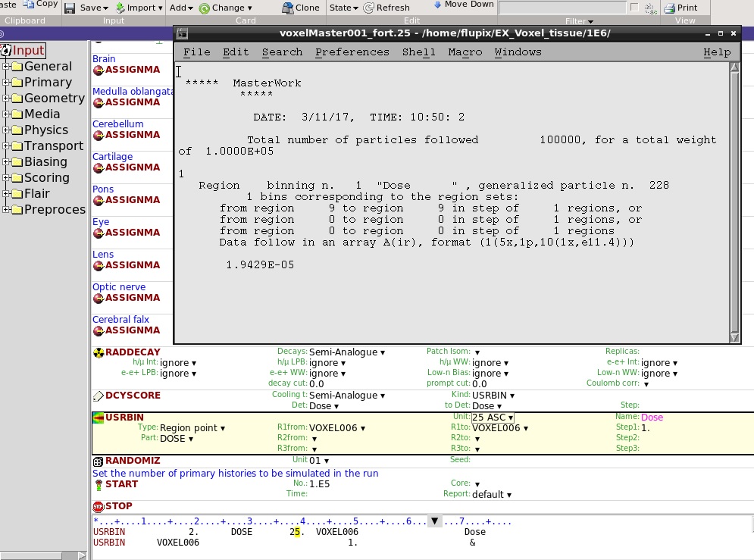Open the USRBIN Unit 25 ASC dropdown

493,418
